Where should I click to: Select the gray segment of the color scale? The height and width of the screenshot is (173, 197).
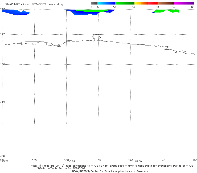tap(94, 3)
